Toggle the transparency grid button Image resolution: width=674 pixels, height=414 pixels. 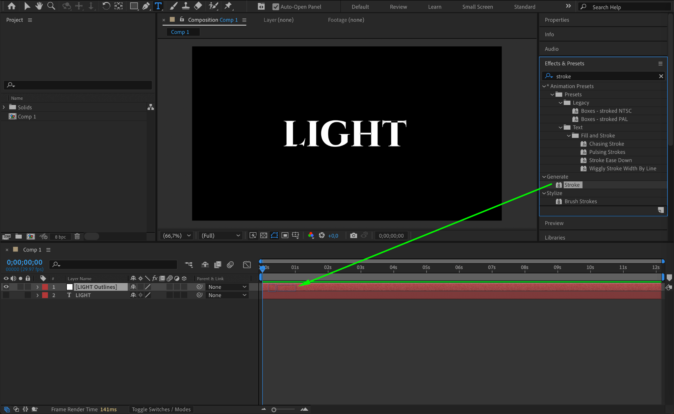[264, 235]
